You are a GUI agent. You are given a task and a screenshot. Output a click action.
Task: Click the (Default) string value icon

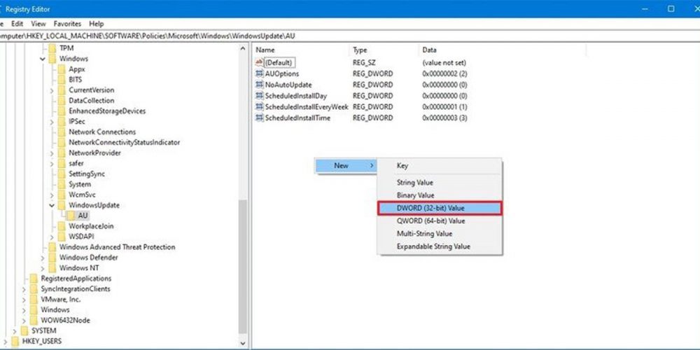259,62
